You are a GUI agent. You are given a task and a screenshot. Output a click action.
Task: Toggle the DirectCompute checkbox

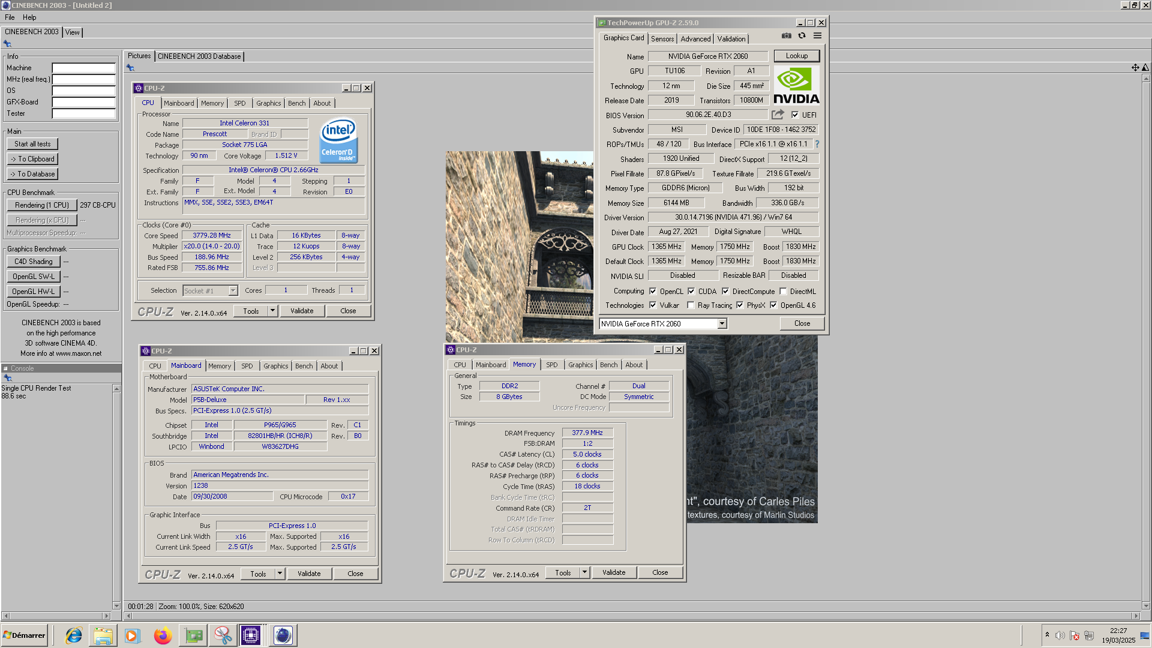click(725, 292)
